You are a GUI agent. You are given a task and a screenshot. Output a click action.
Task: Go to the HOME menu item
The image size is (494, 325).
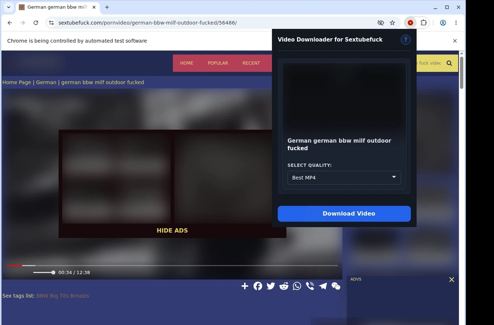(x=186, y=63)
